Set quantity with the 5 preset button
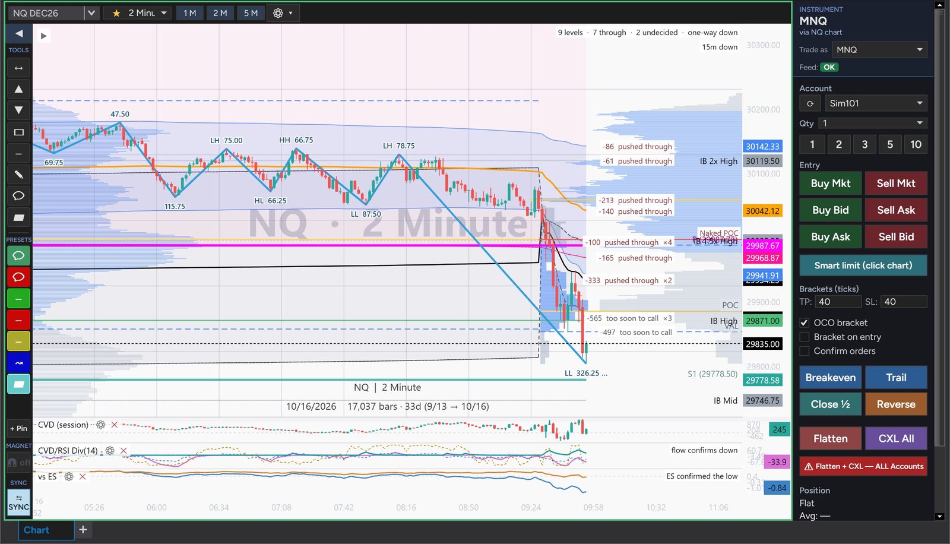Screen dimensions: 950x544 click(890, 144)
